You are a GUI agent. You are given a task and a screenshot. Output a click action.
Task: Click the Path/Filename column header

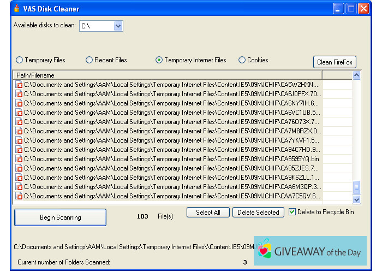pyautogui.click(x=167, y=75)
